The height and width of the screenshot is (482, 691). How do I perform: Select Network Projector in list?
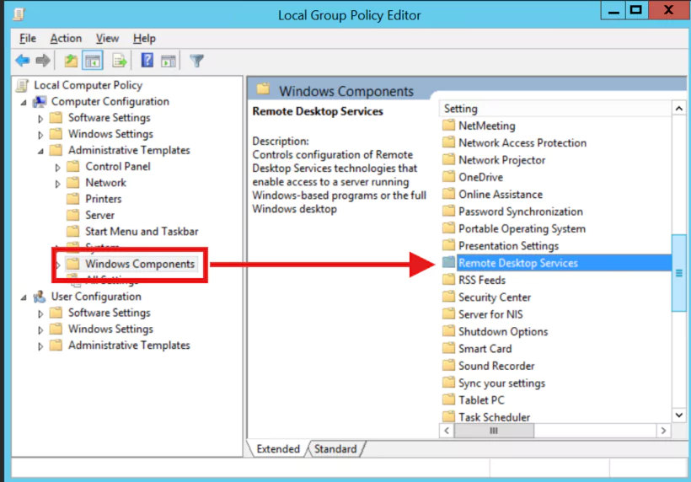[502, 160]
